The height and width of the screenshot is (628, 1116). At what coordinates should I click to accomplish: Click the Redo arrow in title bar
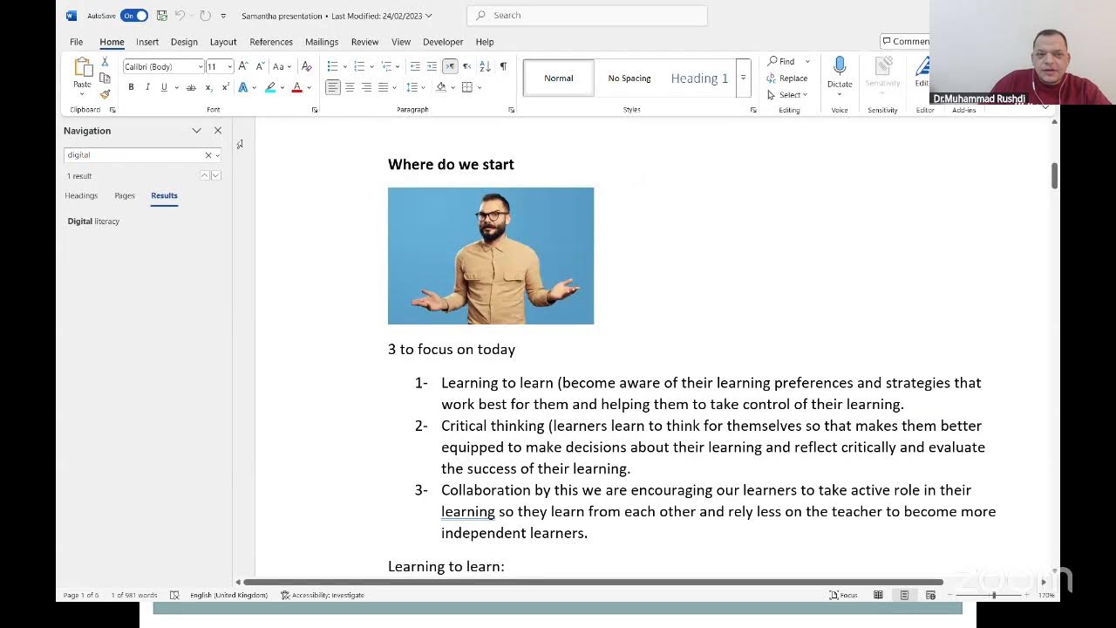tap(205, 15)
